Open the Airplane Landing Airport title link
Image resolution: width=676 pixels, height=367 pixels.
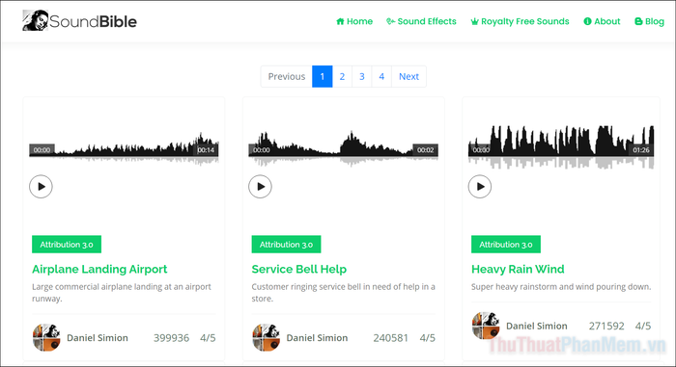point(99,269)
